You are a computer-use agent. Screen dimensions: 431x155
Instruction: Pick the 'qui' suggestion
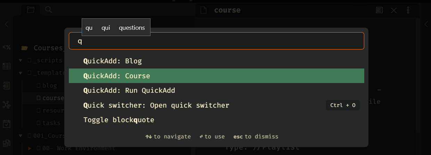[x=106, y=28]
